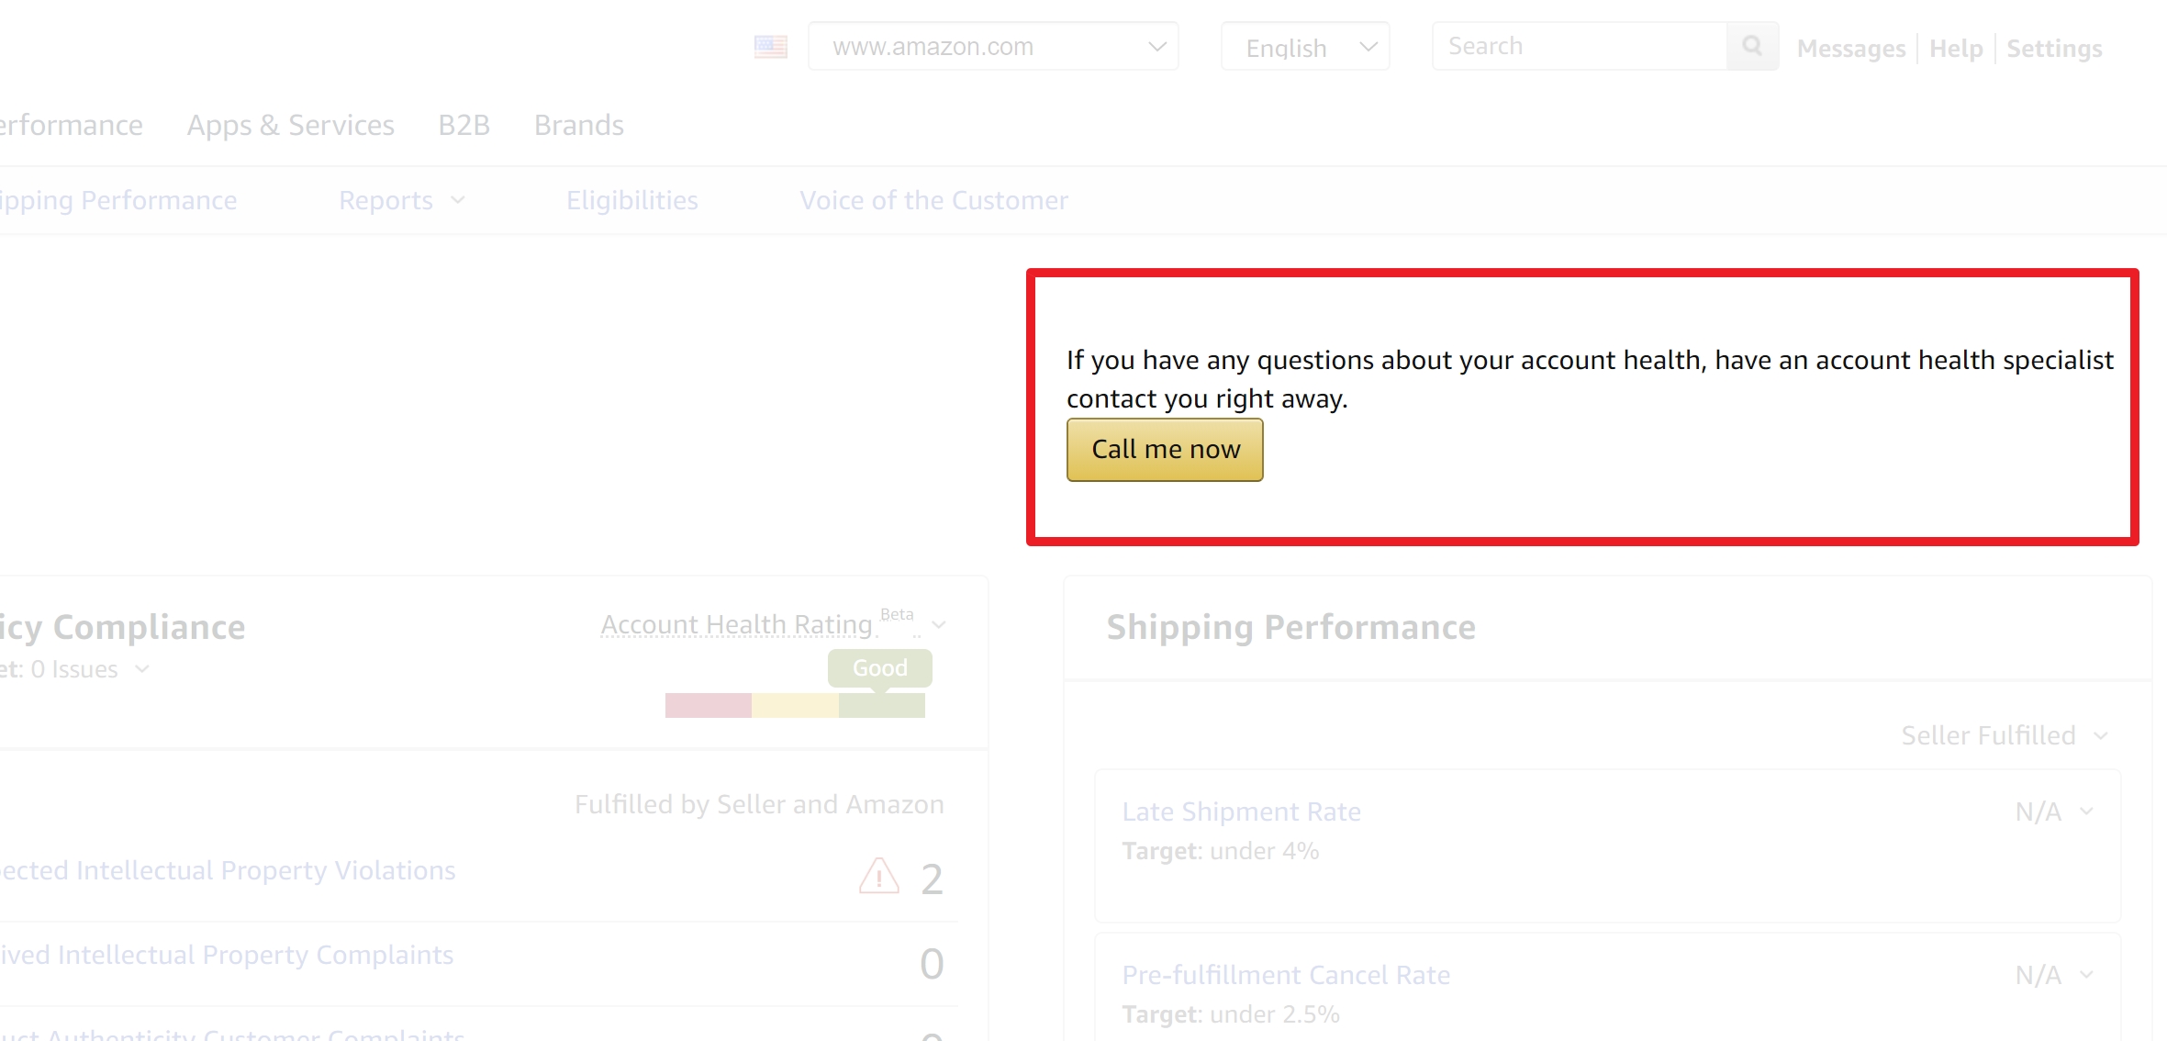Open the Late Shipment Rate link

click(1241, 812)
